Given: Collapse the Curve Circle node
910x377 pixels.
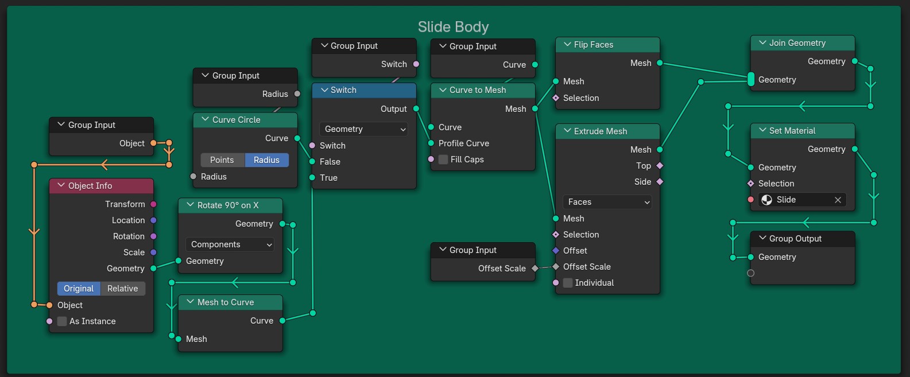Looking at the screenshot, I should pos(205,119).
